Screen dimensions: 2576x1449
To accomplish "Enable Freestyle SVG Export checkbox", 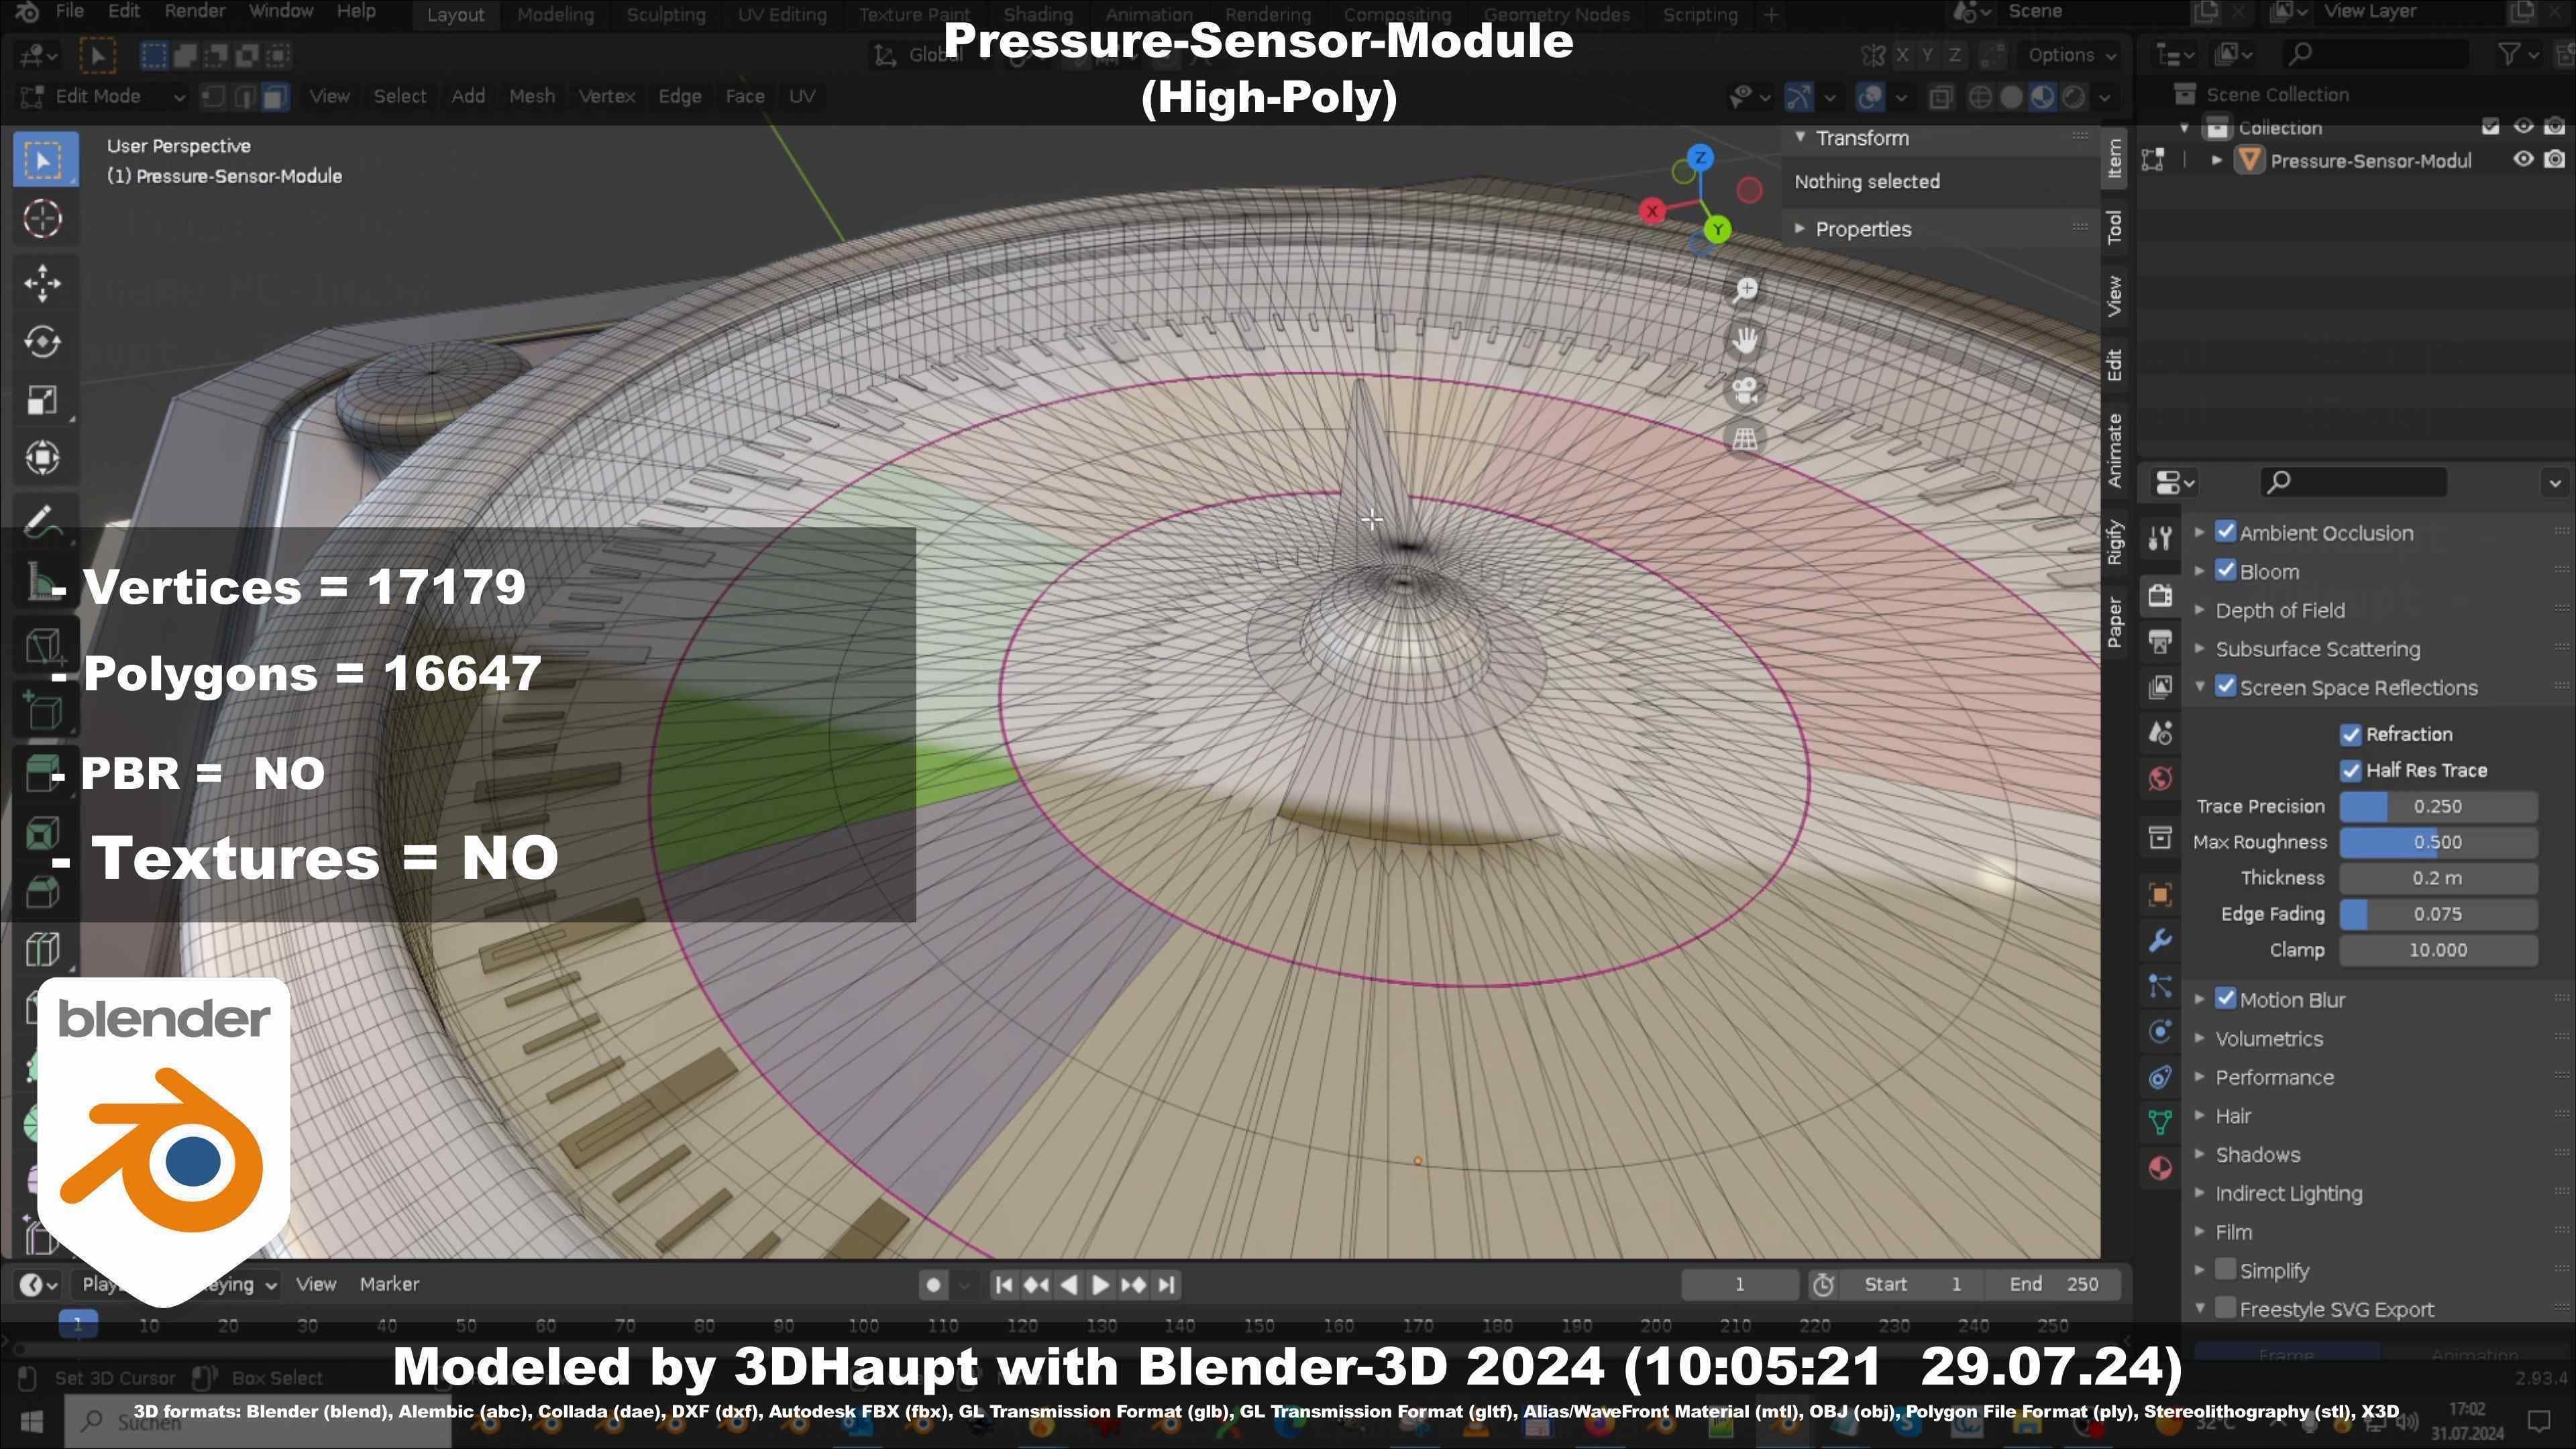I will click(x=2225, y=1308).
